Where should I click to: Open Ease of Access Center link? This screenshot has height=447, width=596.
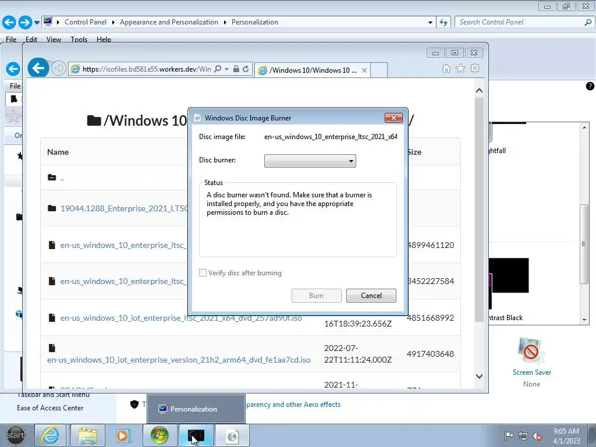coord(50,408)
